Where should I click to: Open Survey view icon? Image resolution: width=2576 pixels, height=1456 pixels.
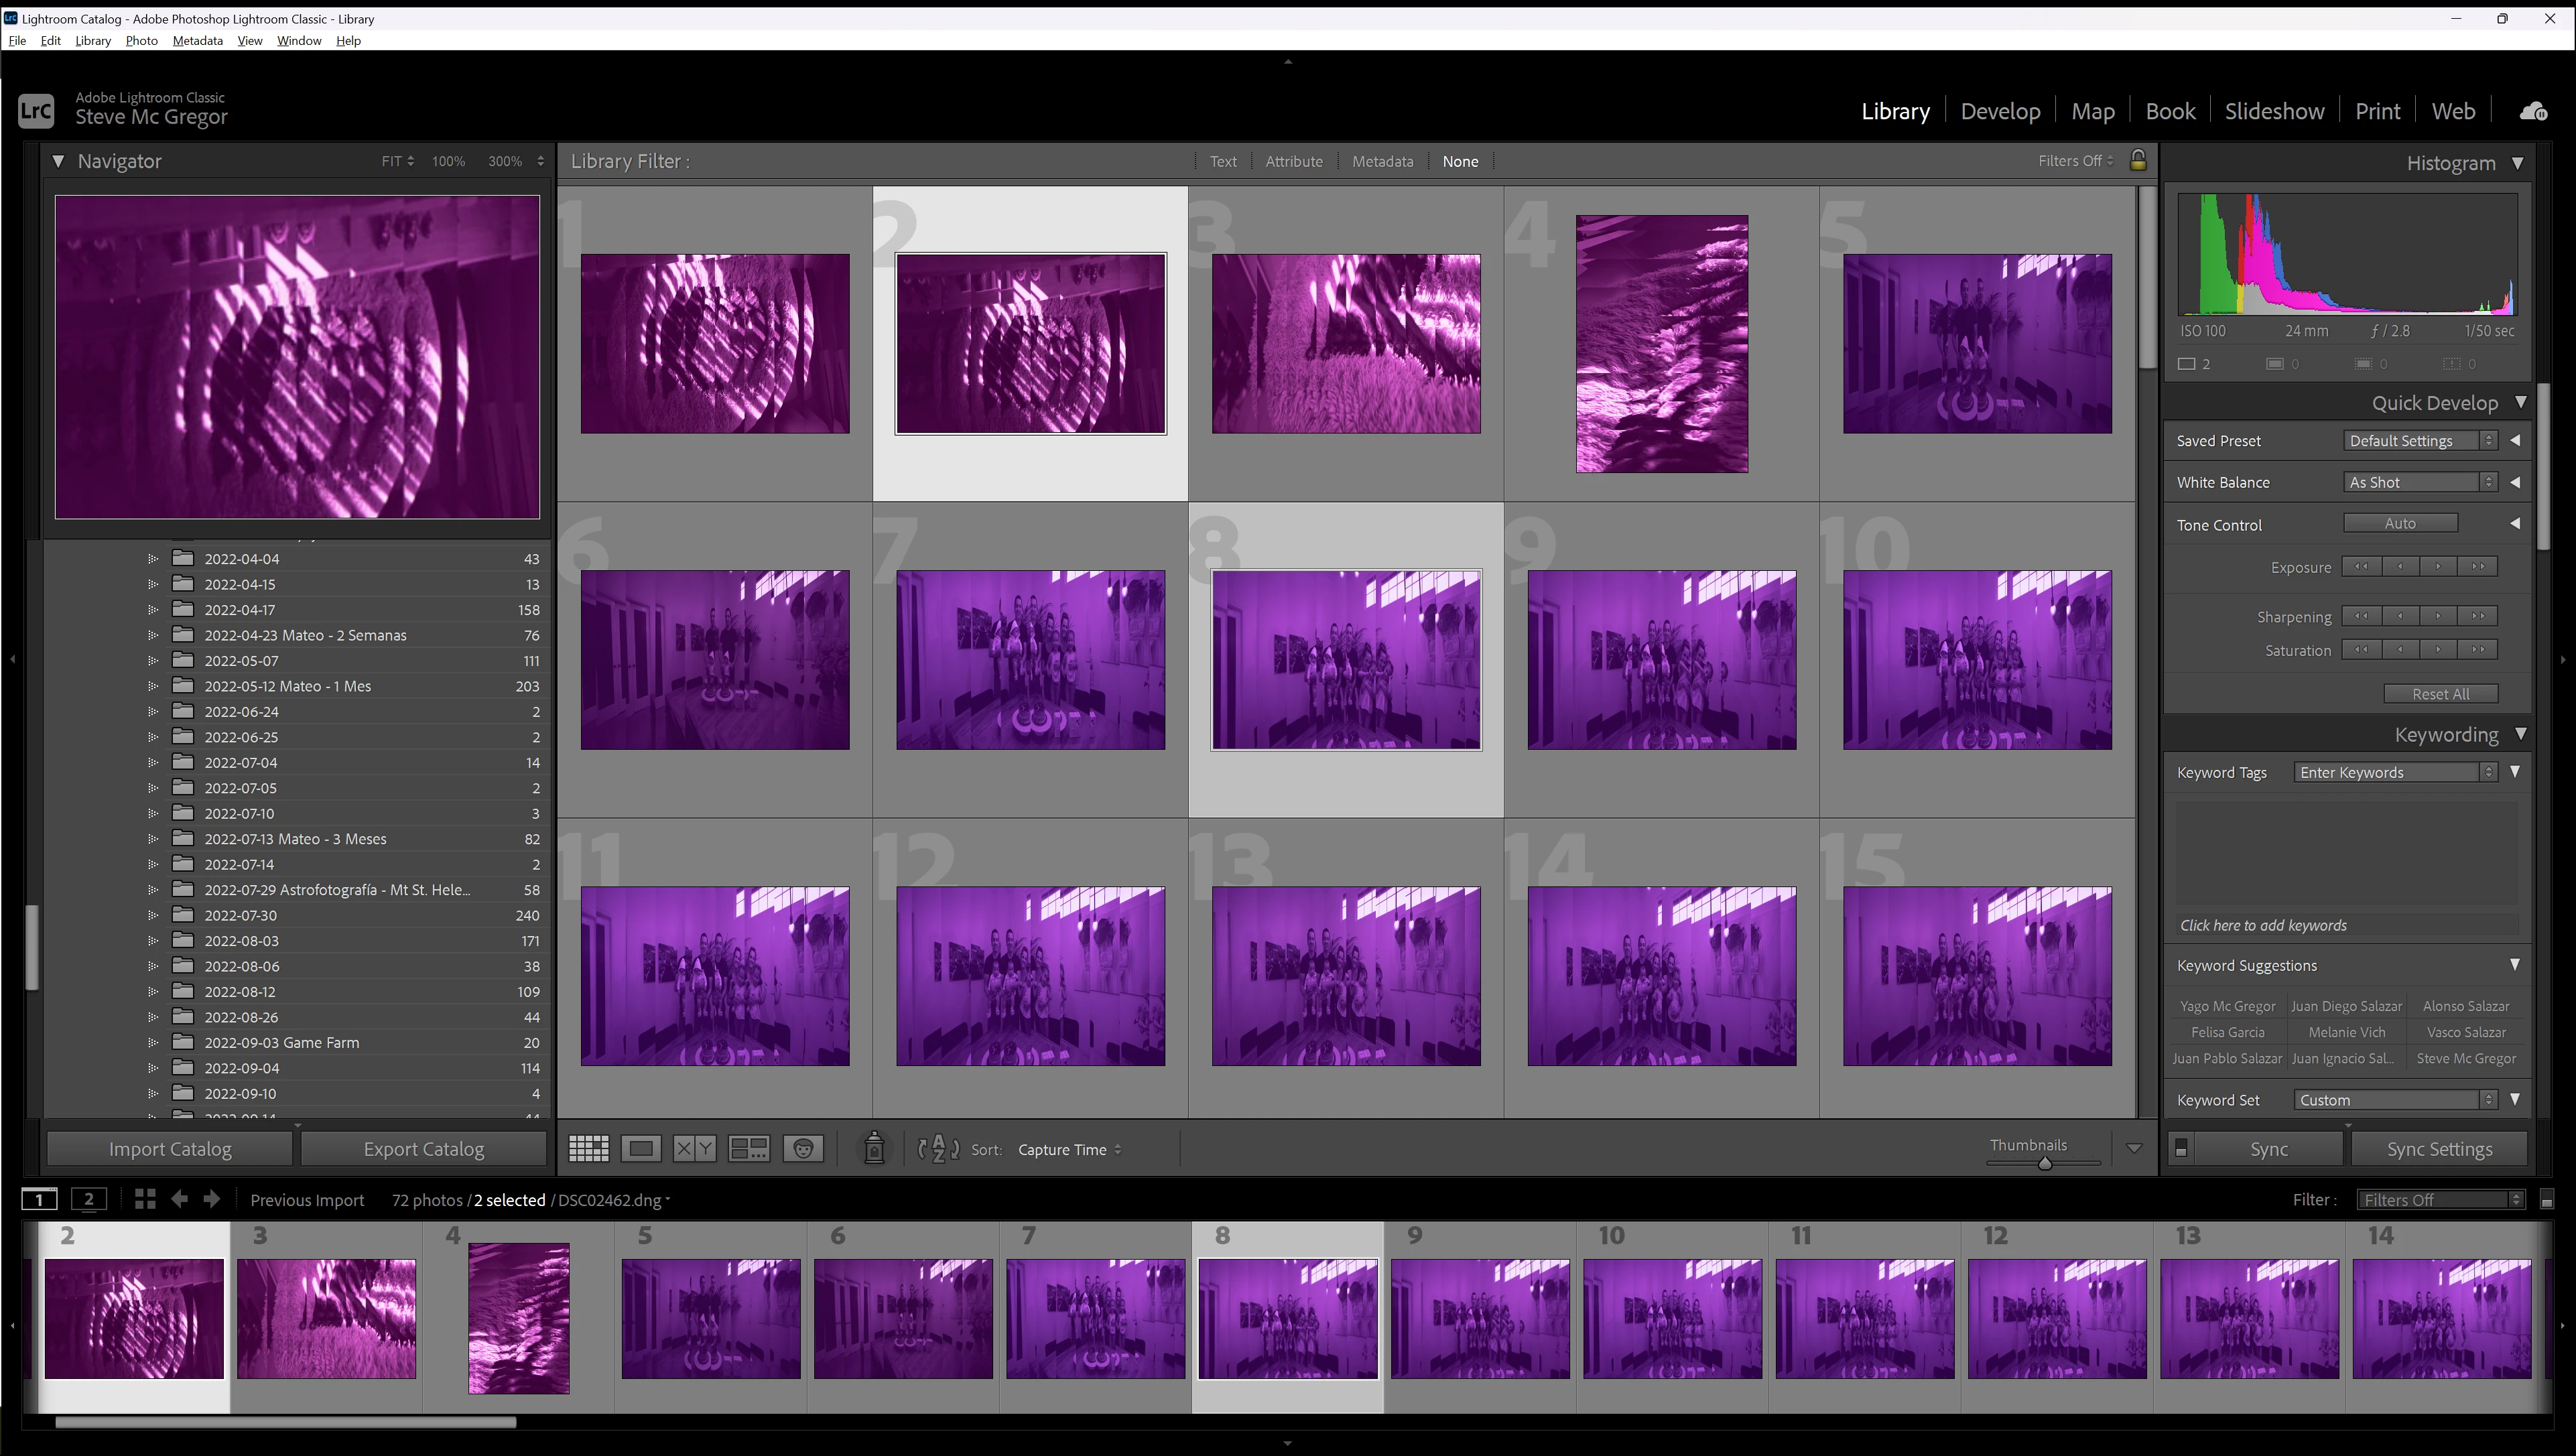pyautogui.click(x=748, y=1149)
